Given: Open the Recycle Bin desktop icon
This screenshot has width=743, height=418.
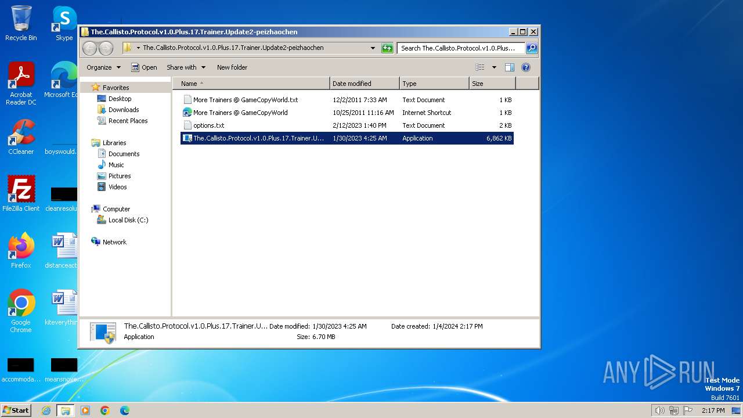Looking at the screenshot, I should (x=21, y=23).
